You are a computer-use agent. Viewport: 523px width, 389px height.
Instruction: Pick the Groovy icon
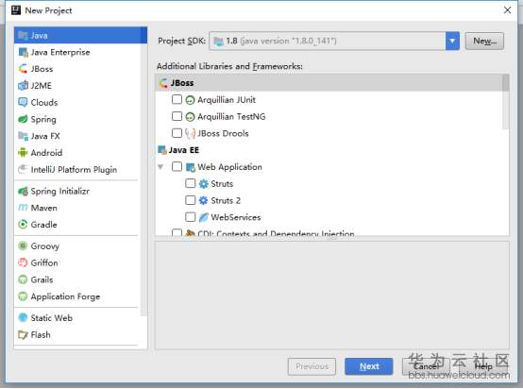tap(23, 246)
